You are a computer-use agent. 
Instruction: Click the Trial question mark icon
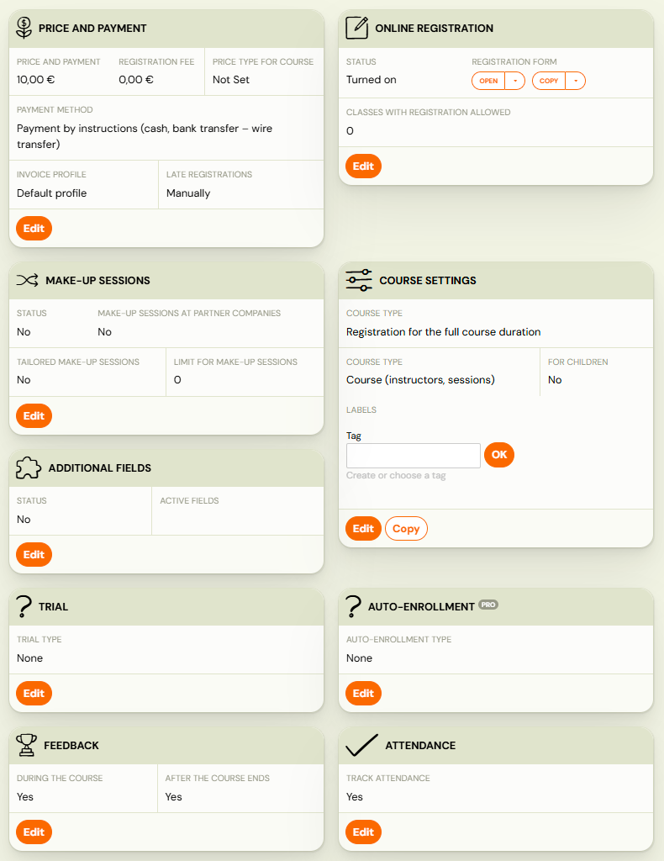pos(24,607)
